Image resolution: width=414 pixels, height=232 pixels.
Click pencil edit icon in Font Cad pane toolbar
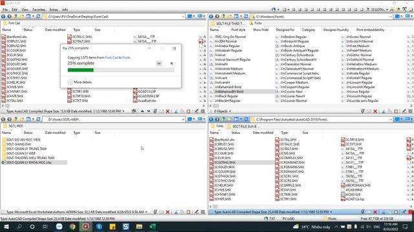[197, 111]
